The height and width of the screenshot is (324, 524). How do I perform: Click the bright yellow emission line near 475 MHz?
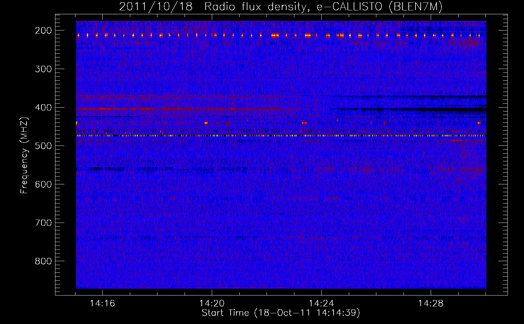[281, 136]
